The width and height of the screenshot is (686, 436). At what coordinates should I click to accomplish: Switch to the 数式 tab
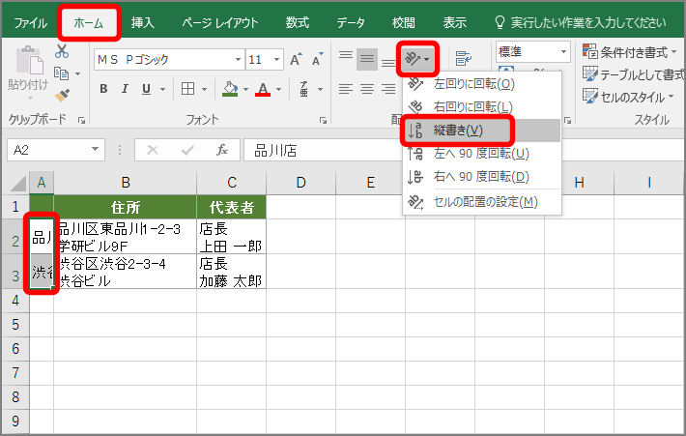(298, 22)
